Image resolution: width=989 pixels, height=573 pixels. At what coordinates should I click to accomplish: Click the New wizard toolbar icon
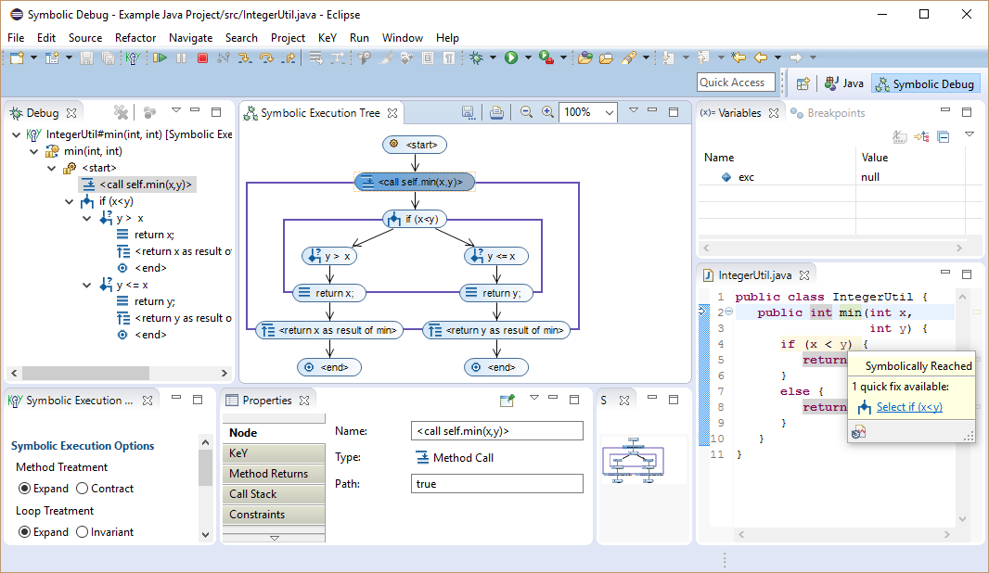17,58
